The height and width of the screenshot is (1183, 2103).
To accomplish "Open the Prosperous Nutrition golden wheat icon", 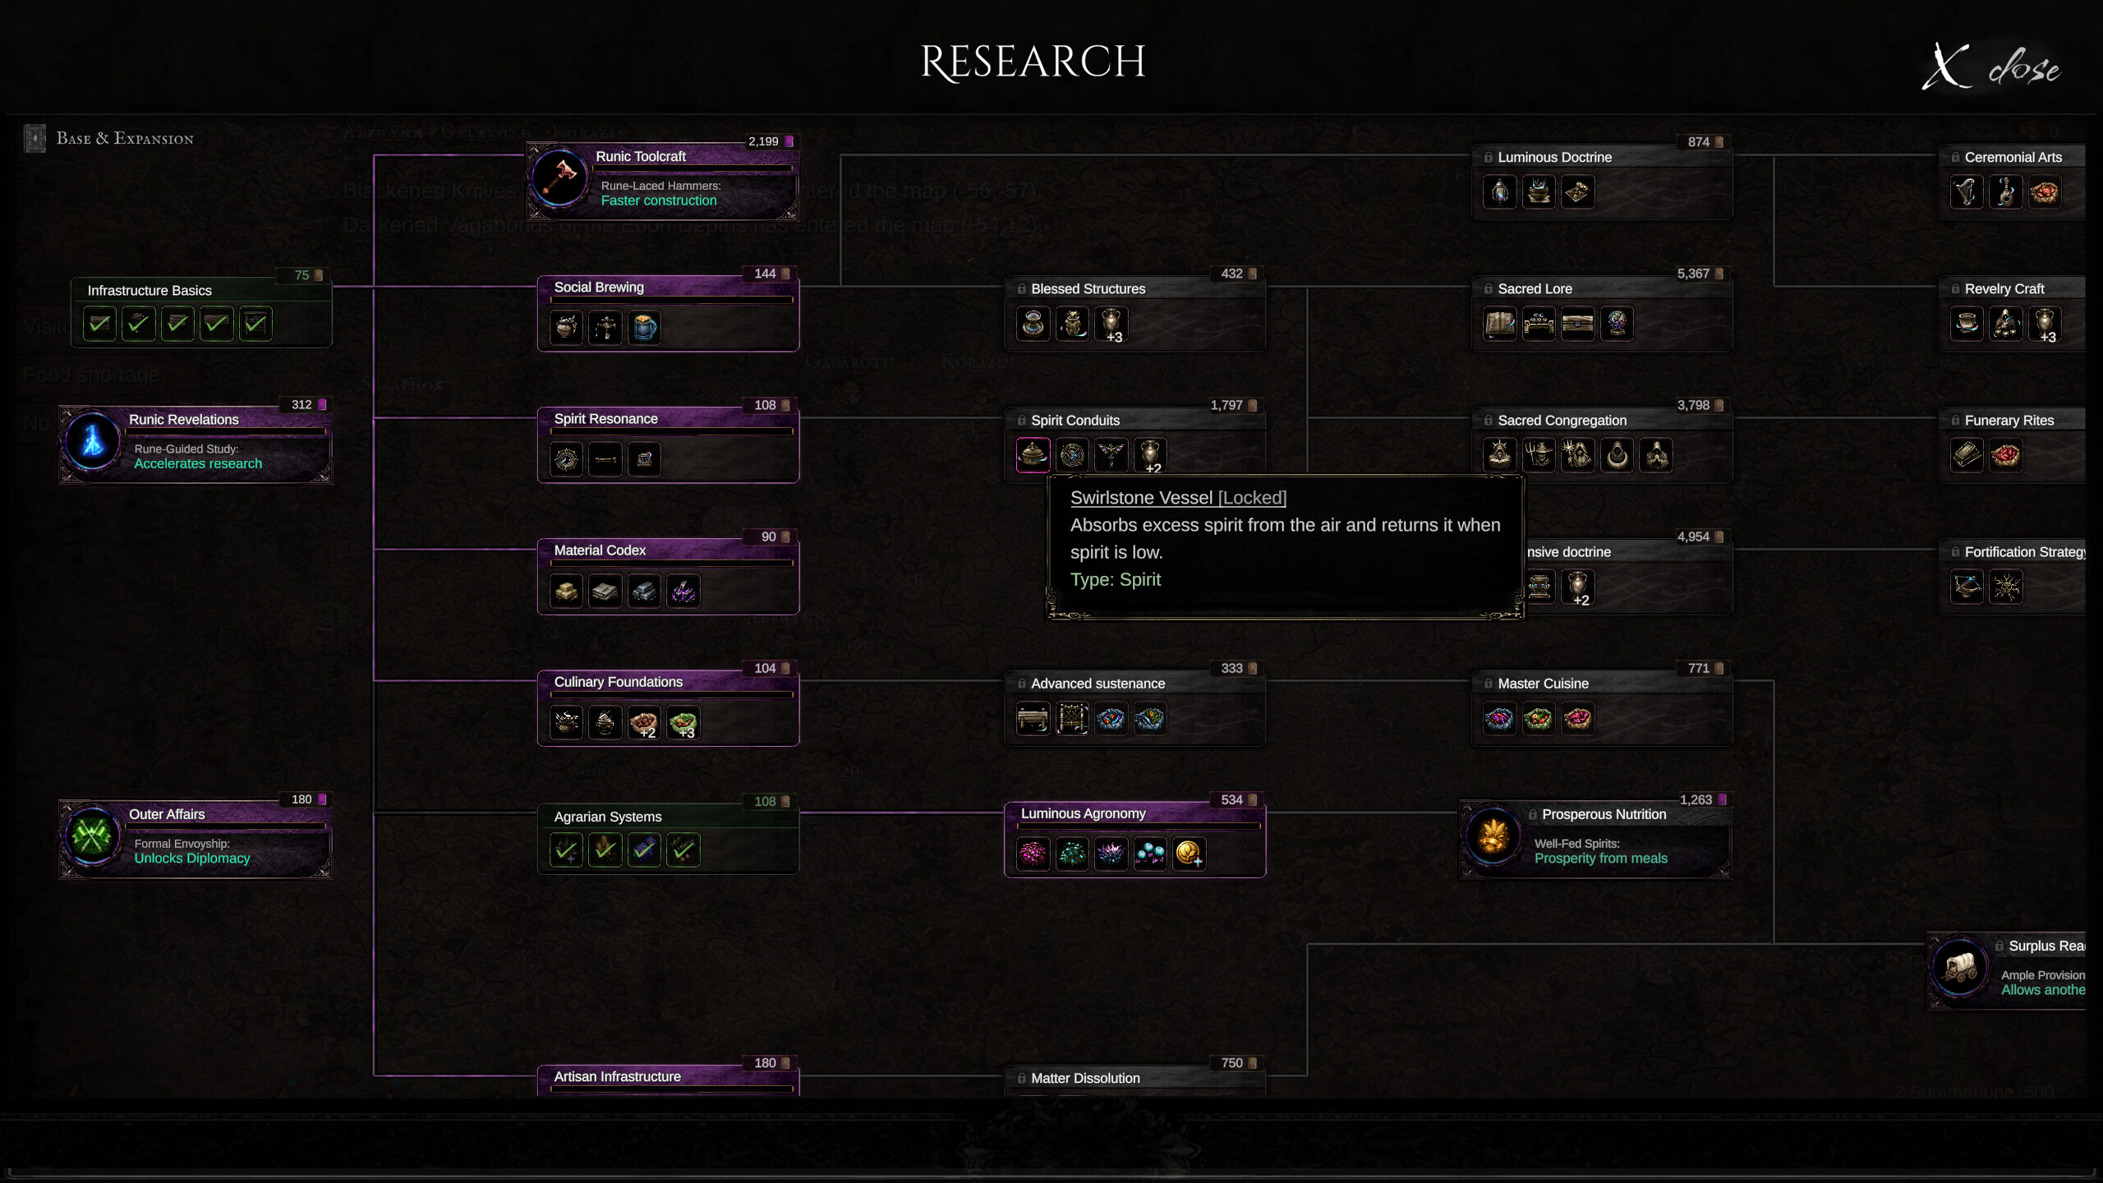I will click(1493, 836).
